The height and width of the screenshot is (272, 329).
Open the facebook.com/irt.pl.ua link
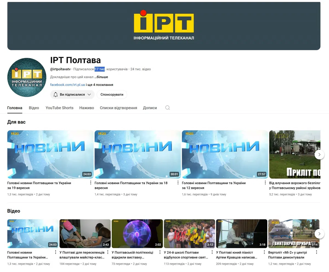67,85
